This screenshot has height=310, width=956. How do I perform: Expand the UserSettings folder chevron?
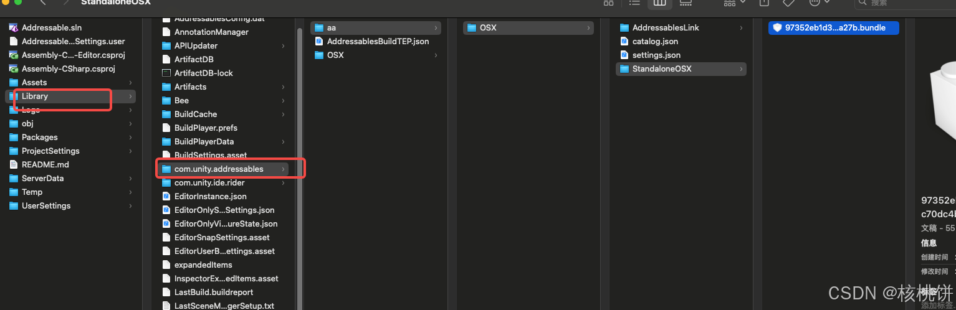coord(130,205)
